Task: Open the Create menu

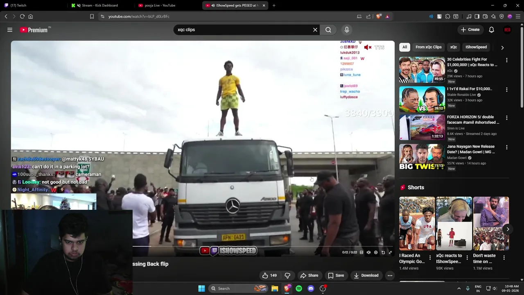Action: (x=470, y=29)
